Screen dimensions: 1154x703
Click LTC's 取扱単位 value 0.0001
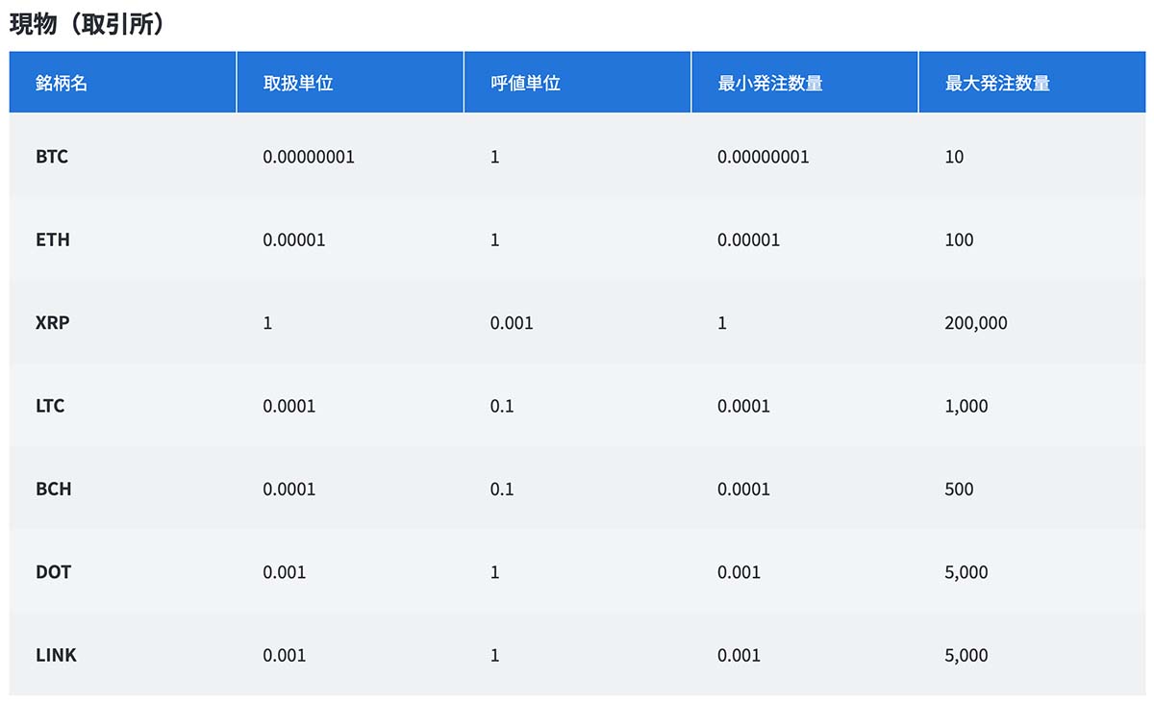pos(289,406)
